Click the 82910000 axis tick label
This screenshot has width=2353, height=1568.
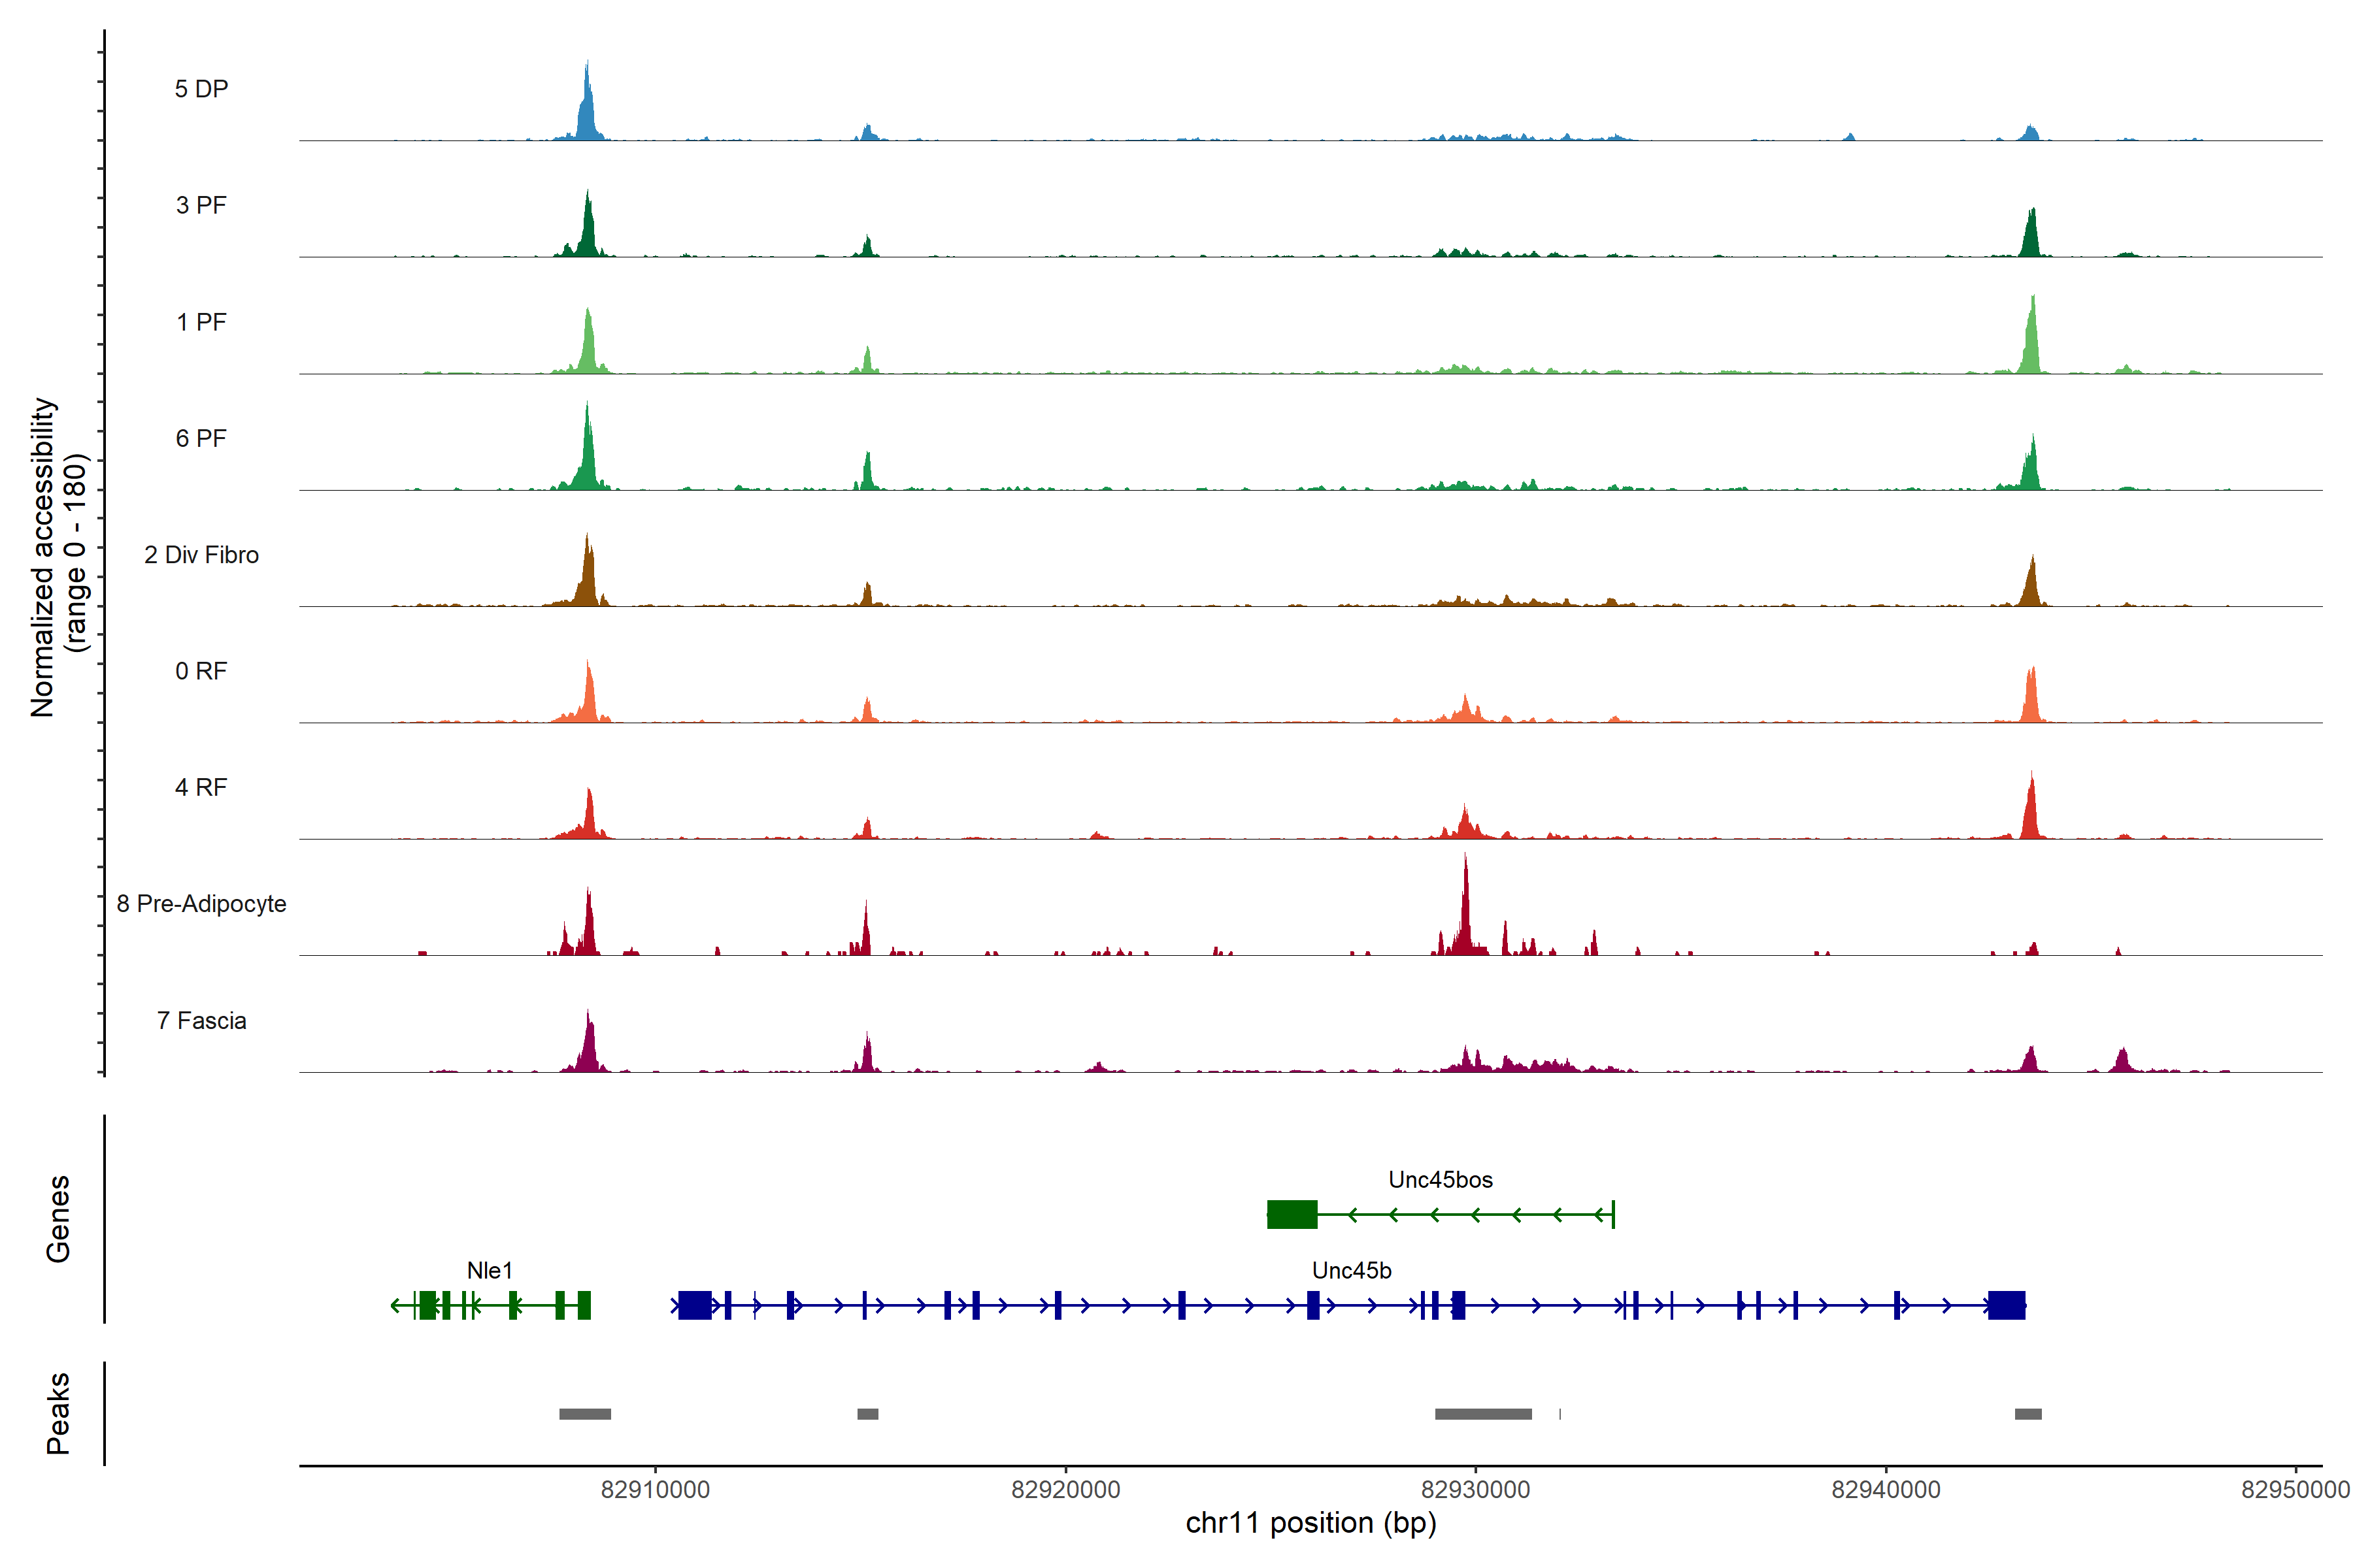[656, 1490]
